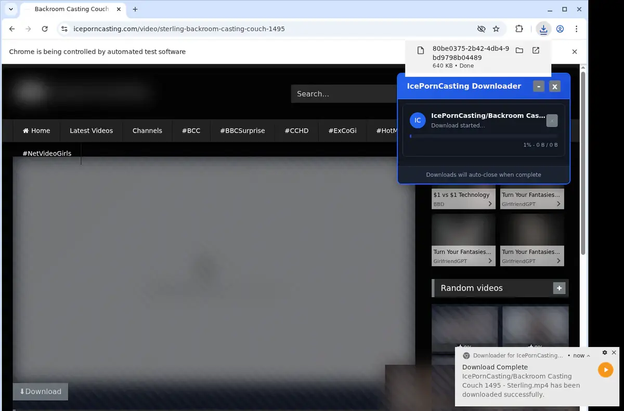624x411 pixels.
Task: Open the '$1 vs $1 Technology' ad
Action: coord(461,195)
